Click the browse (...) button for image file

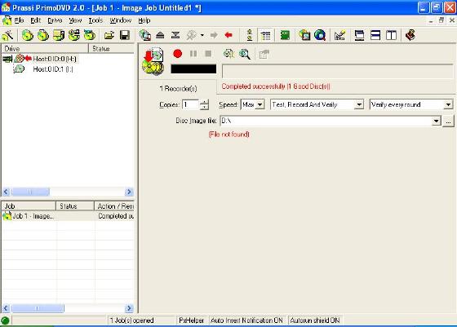click(448, 121)
